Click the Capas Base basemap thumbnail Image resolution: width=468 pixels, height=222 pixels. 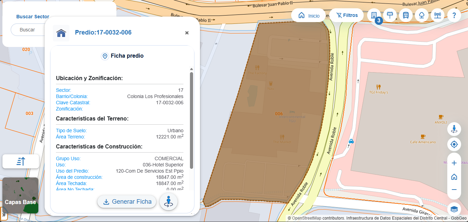[20, 195]
